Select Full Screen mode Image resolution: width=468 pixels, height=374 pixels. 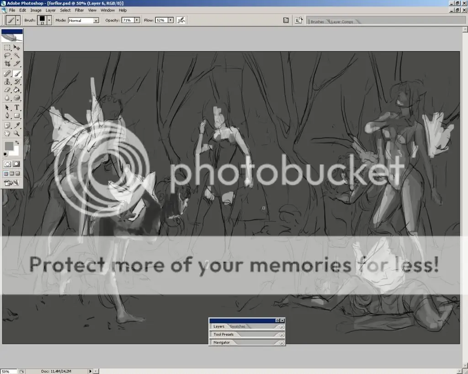click(18, 174)
